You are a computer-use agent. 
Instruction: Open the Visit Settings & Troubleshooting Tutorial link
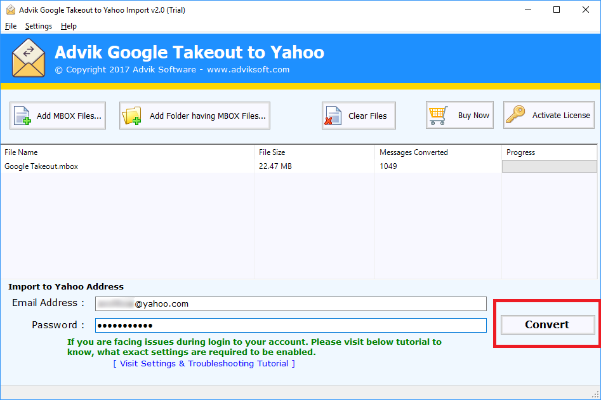[x=204, y=364]
